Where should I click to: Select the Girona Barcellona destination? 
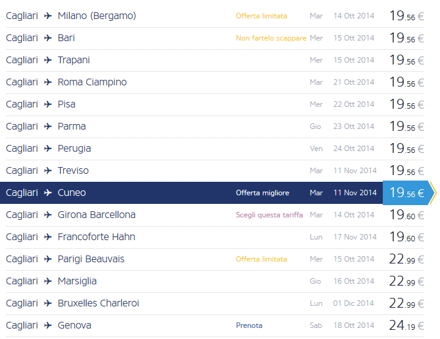pos(96,215)
